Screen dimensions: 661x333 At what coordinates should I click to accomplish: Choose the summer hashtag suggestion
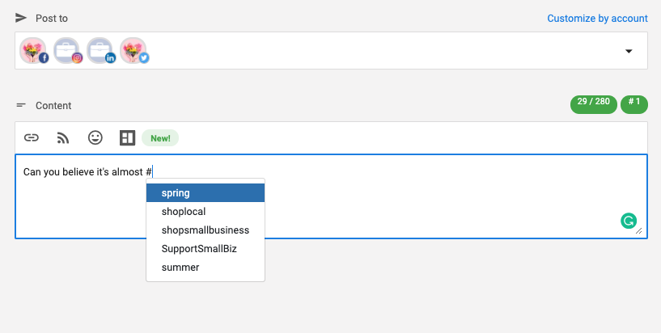click(206, 267)
